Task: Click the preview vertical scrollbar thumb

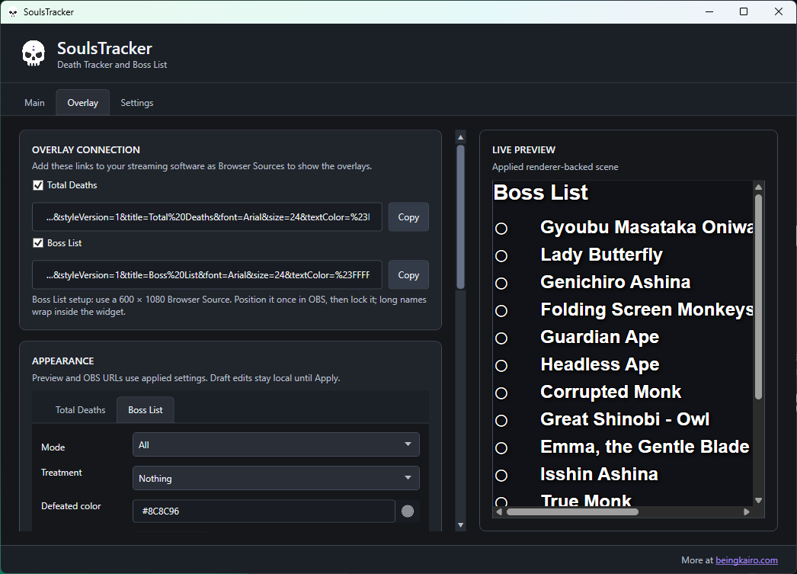Action: pyautogui.click(x=758, y=297)
